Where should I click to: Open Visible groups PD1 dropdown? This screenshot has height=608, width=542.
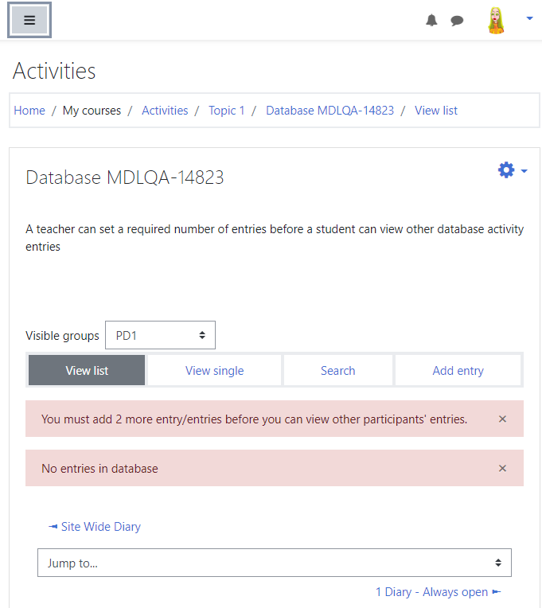point(160,335)
